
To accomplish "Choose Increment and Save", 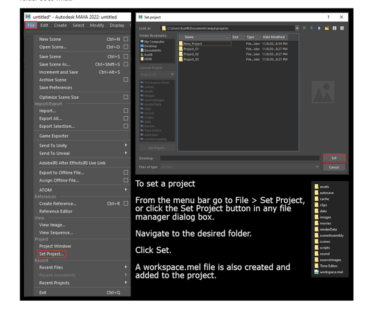I will point(59,72).
